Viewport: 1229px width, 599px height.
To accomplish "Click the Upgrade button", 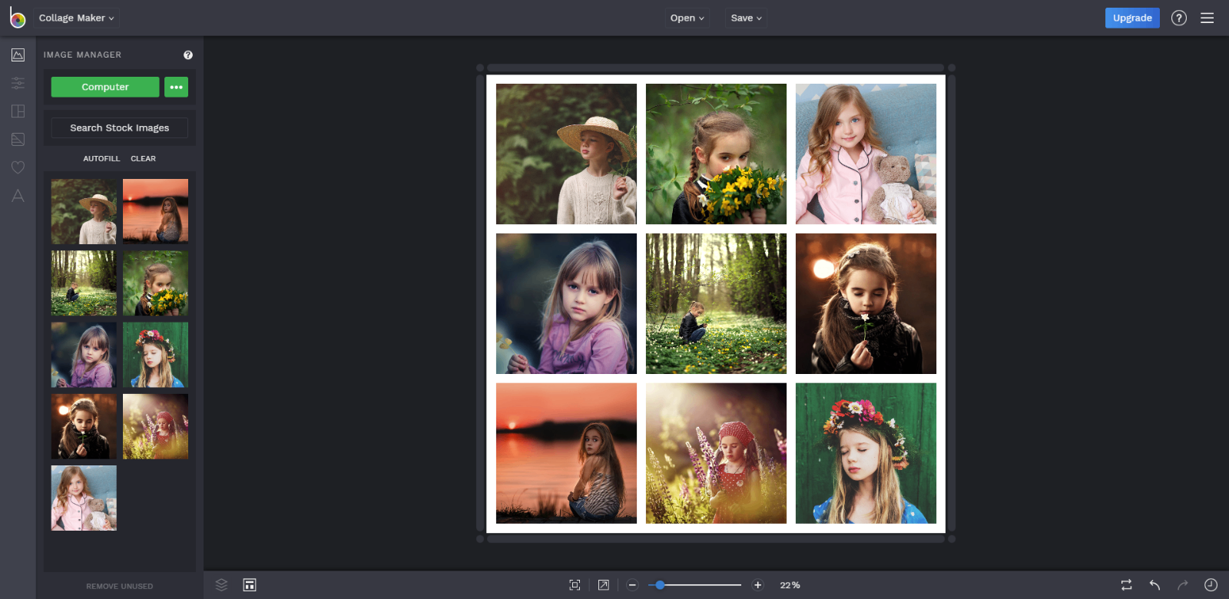I will click(1132, 18).
